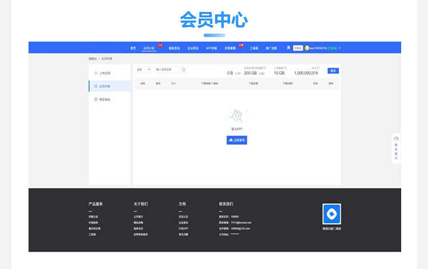Click the first breadcrumb link before the slash
428x269 pixels.
[x=92, y=59]
